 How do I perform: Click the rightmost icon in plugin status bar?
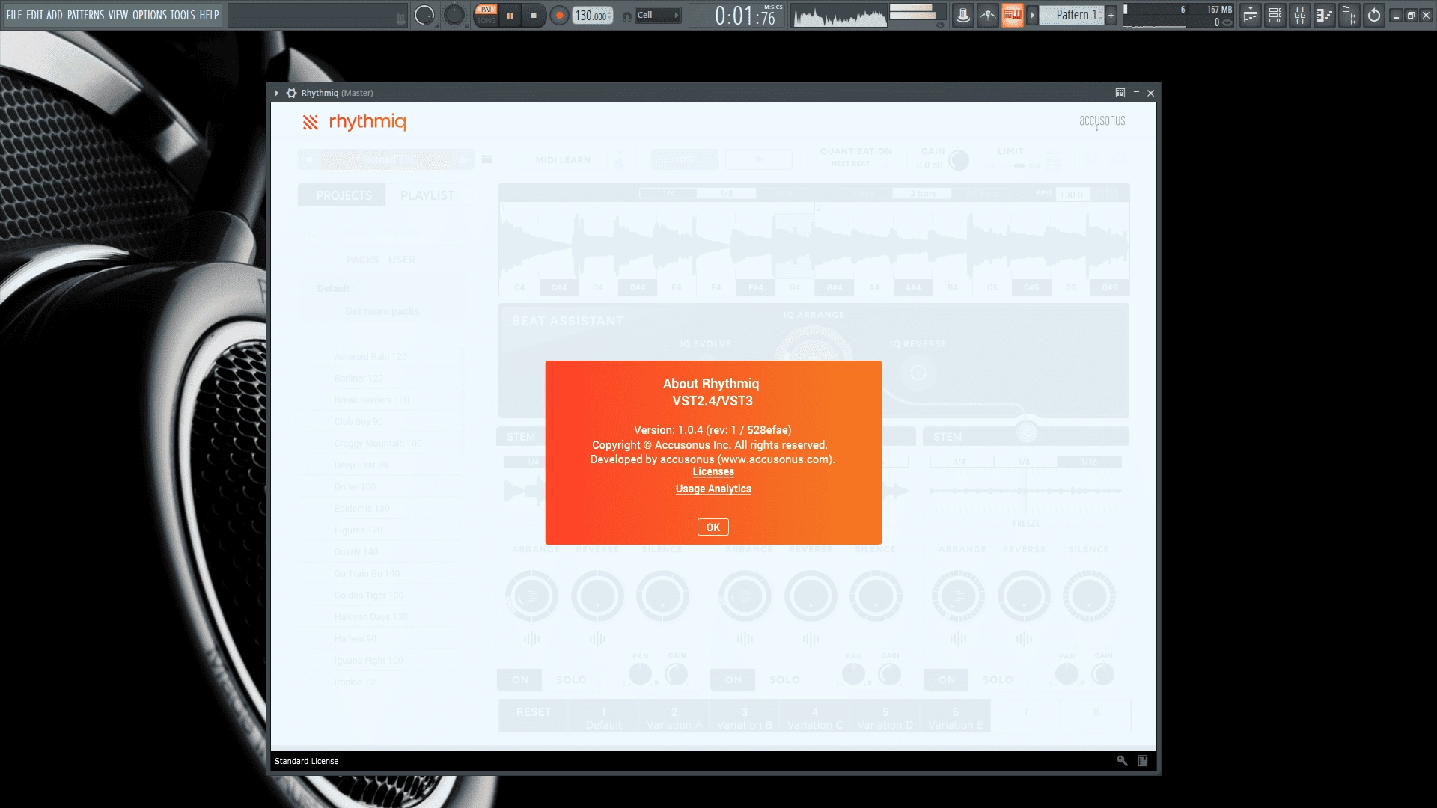coord(1143,761)
